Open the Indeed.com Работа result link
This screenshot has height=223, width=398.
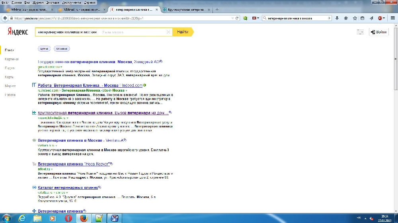[90, 85]
